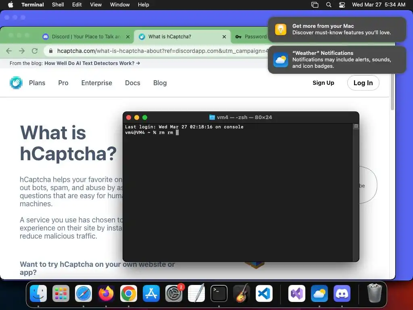Click the Terminal scrollback marker icon
Viewport: 413px width, 310px height.
point(356,126)
